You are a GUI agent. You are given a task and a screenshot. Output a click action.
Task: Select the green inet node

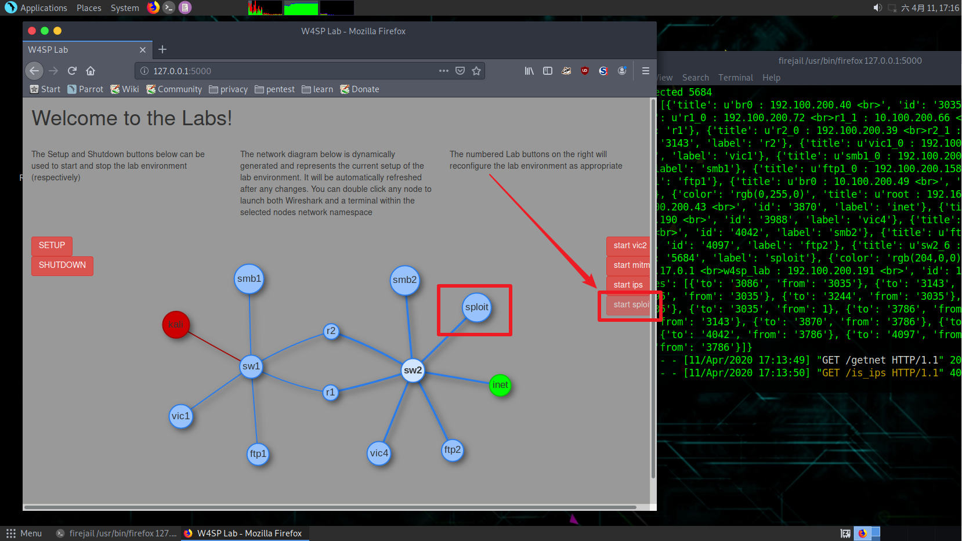click(x=500, y=385)
